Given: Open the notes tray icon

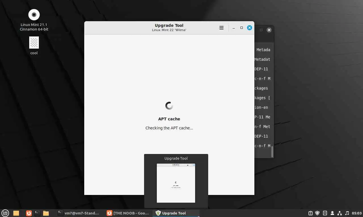Looking at the screenshot, I should 325,213.
